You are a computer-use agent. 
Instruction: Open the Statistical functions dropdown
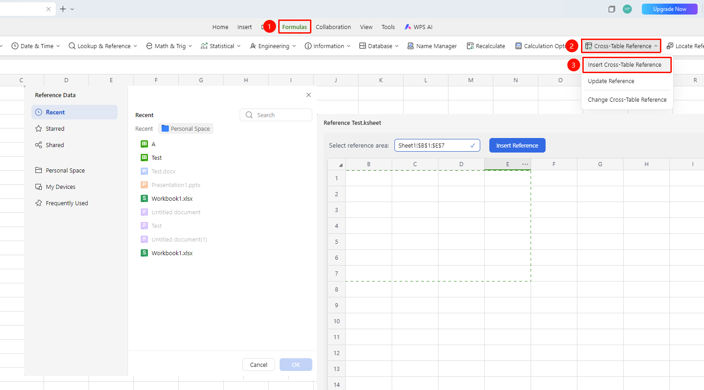click(221, 46)
